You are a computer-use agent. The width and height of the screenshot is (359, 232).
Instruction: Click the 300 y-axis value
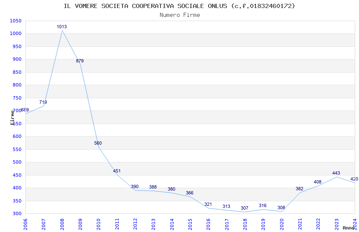[x=17, y=213]
